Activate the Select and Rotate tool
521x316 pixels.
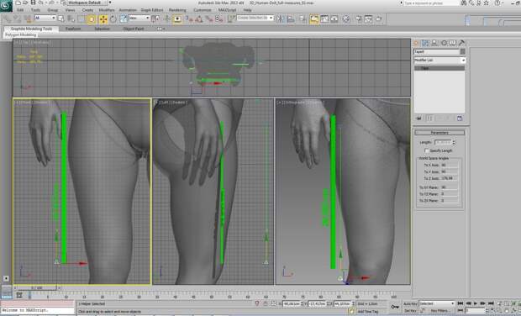click(113, 19)
